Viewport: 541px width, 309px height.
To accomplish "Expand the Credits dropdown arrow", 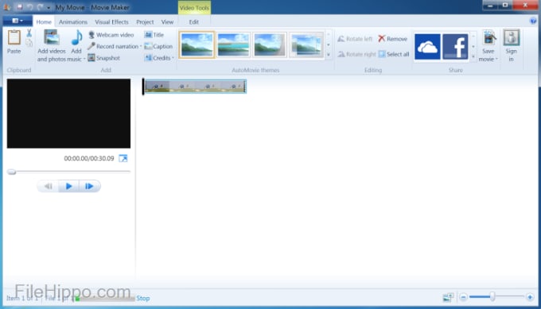I will 173,58.
